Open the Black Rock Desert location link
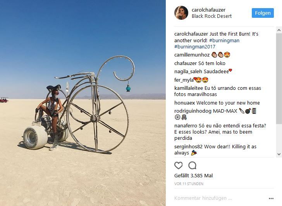This screenshot has height=206, width=282. (211, 16)
